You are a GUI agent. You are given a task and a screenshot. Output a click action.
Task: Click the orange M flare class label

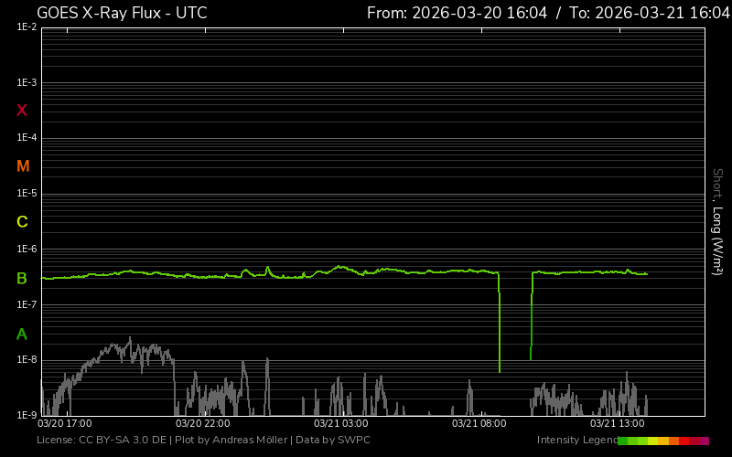[23, 166]
